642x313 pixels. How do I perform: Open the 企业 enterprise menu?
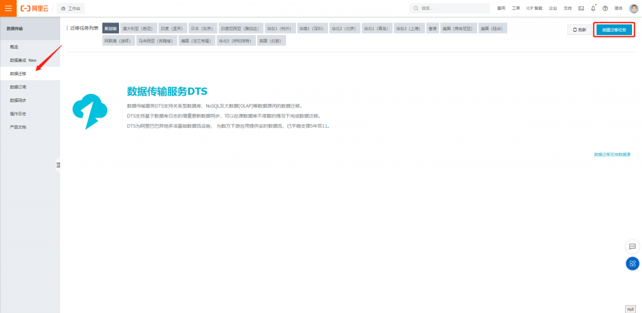(553, 8)
